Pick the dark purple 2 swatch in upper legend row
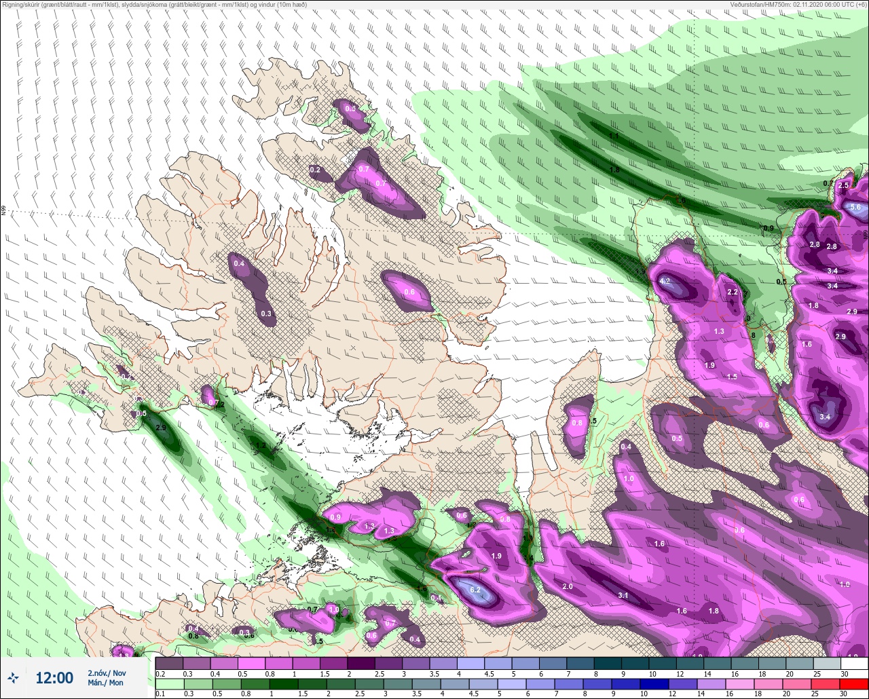Image resolution: width=869 pixels, height=699 pixels. pyautogui.click(x=361, y=663)
